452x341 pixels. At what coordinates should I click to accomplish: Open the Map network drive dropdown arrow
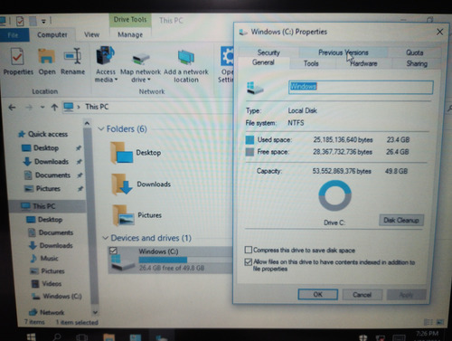click(148, 80)
